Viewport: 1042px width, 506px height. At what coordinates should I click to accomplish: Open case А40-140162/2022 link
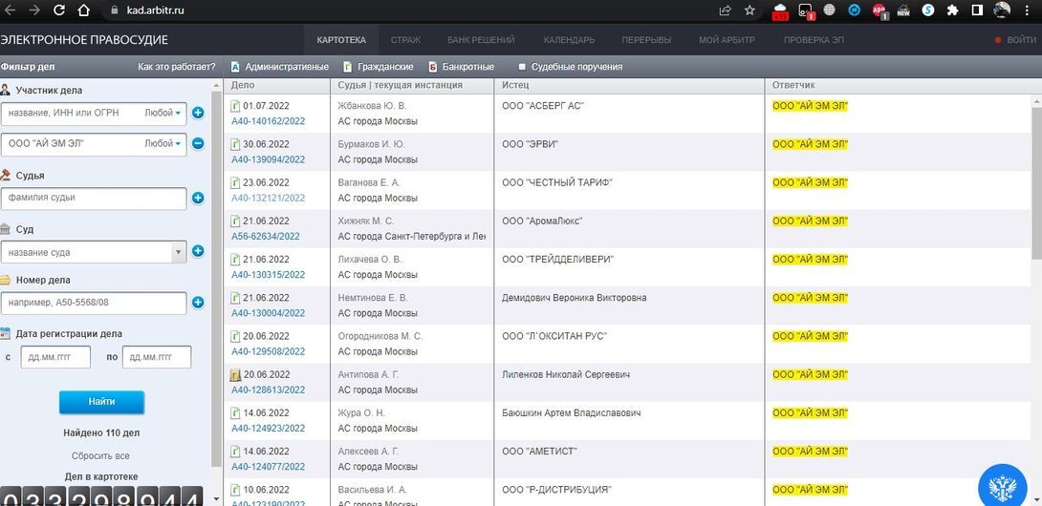(268, 121)
